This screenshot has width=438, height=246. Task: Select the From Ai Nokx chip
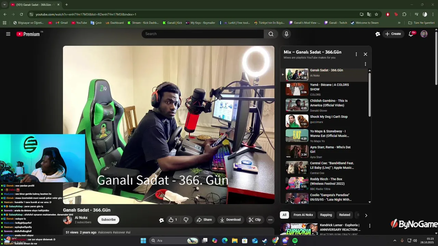[303, 215]
